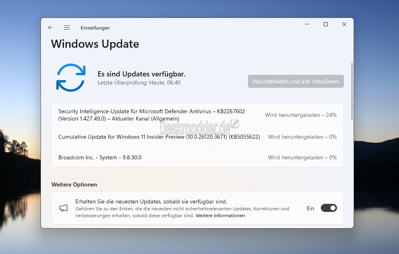The height and width of the screenshot is (254, 399).
Task: Close the Einstellungen window
Action: click(x=344, y=24)
